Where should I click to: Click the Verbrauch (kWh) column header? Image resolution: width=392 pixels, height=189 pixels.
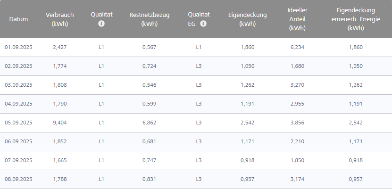click(60, 19)
